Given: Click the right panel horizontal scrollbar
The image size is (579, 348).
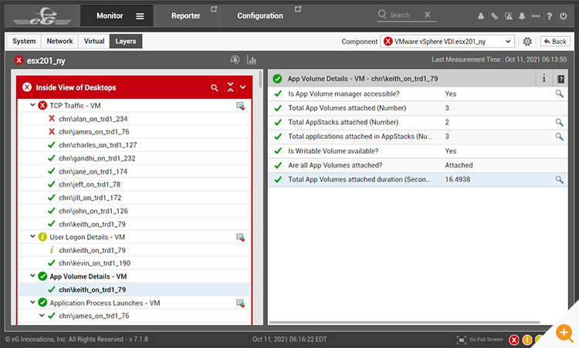Looking at the screenshot, I should pos(405,323).
